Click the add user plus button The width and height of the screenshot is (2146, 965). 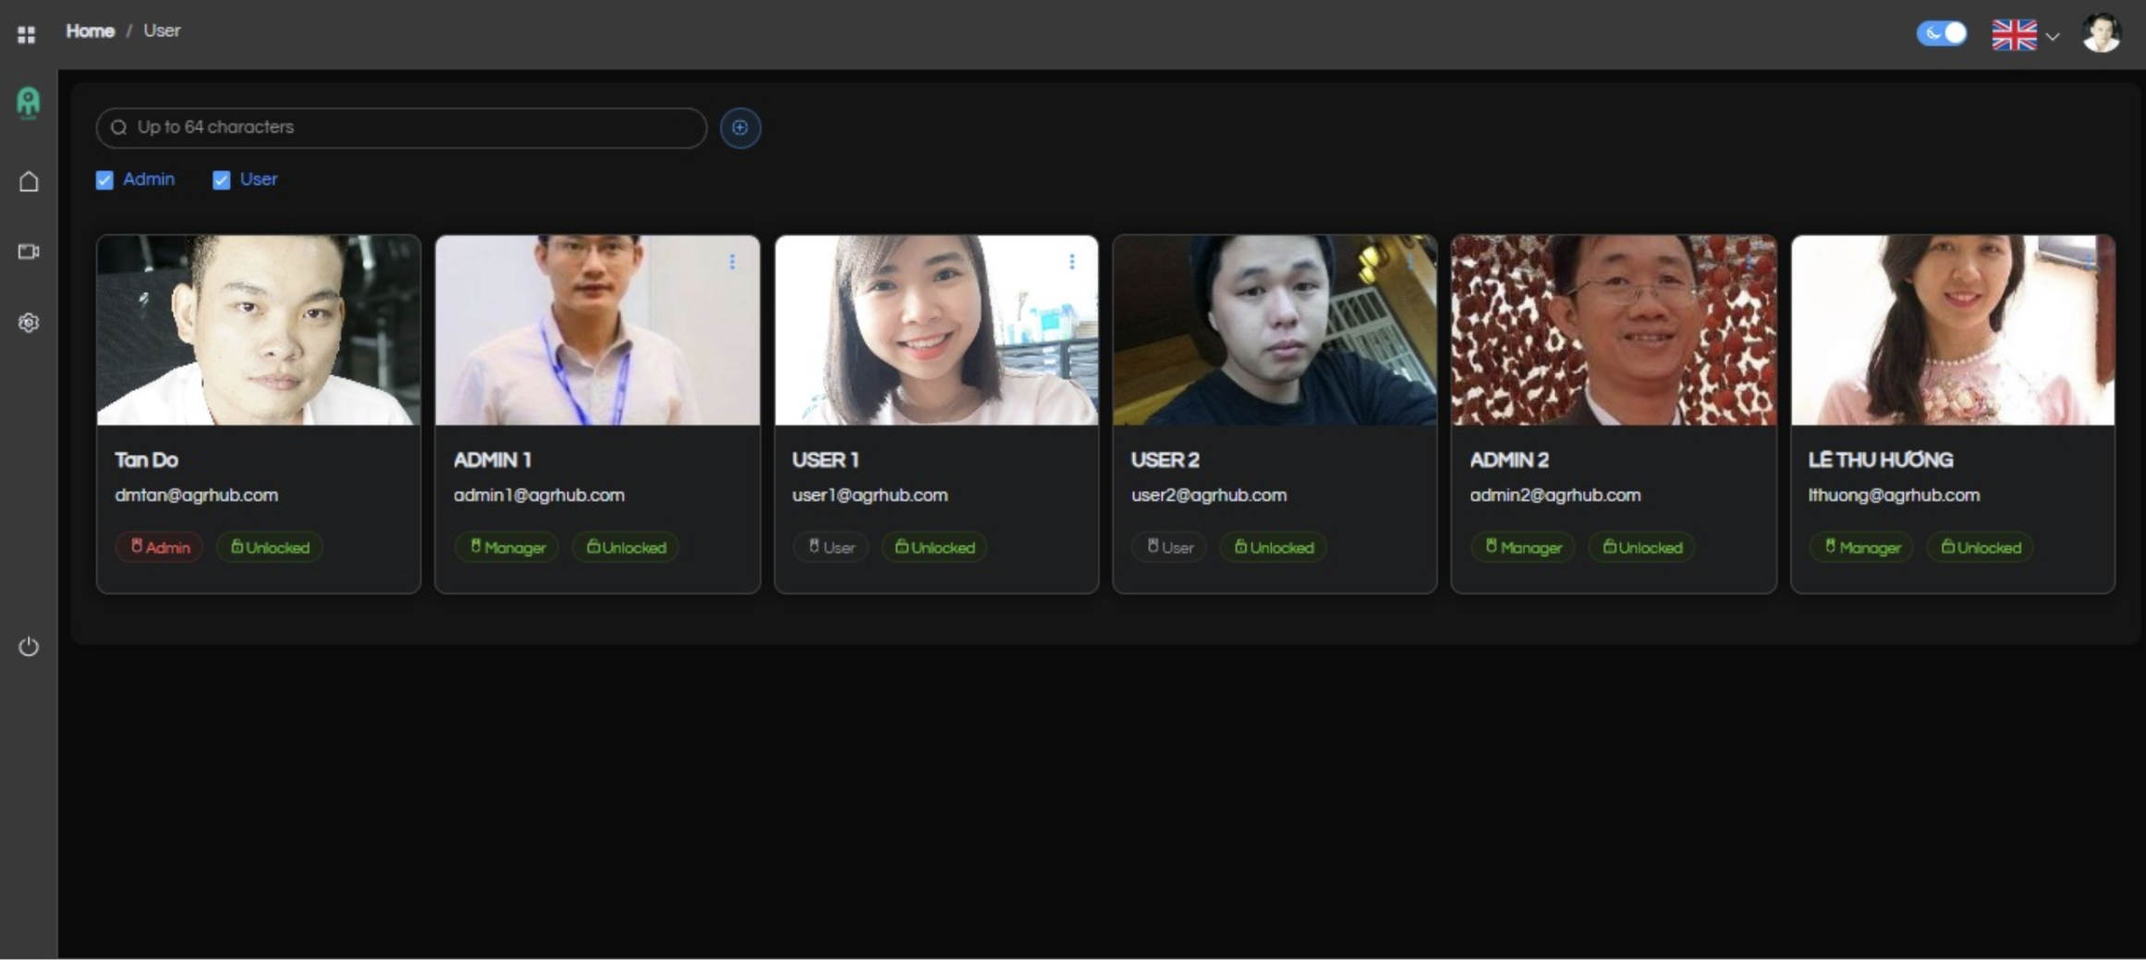point(740,128)
